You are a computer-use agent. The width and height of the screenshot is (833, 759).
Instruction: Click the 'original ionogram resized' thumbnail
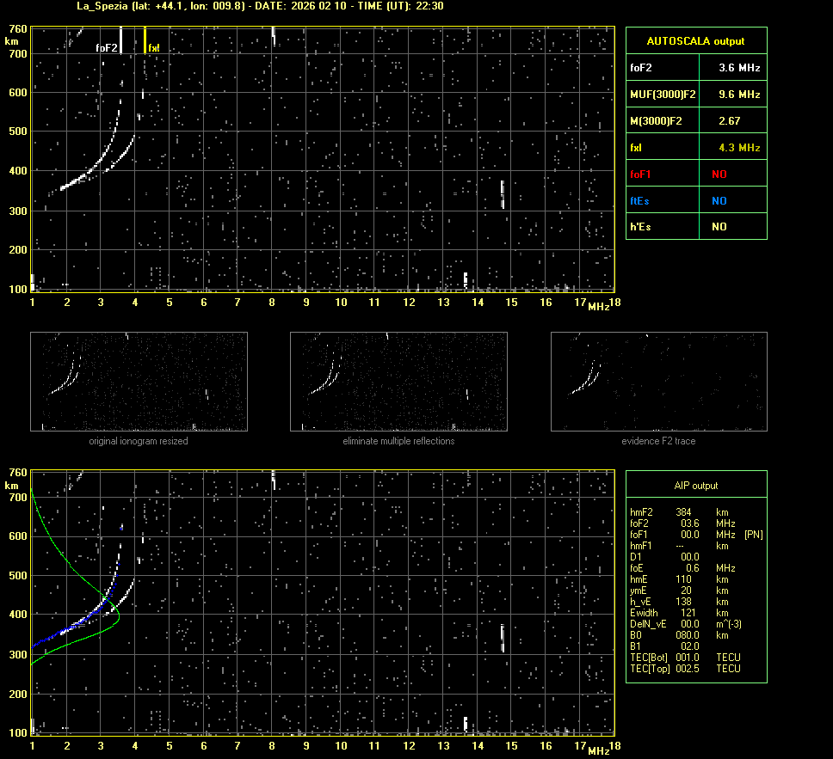coord(139,382)
